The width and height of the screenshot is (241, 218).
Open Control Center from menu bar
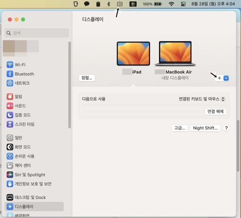click(x=183, y=4)
